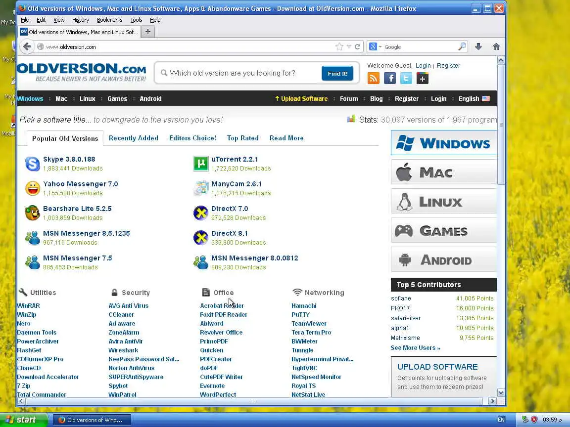Viewport: 570px width, 427px height.
Task: Switch to the Editors Choice! tab
Action: tap(192, 138)
